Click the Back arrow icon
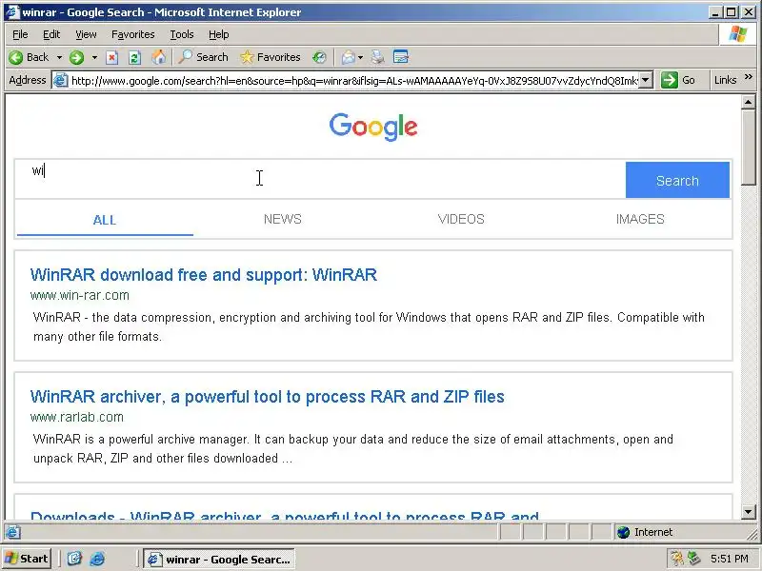The image size is (762, 571). coord(15,57)
